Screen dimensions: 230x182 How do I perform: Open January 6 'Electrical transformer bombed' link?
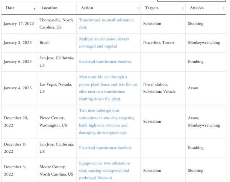tap(106, 62)
